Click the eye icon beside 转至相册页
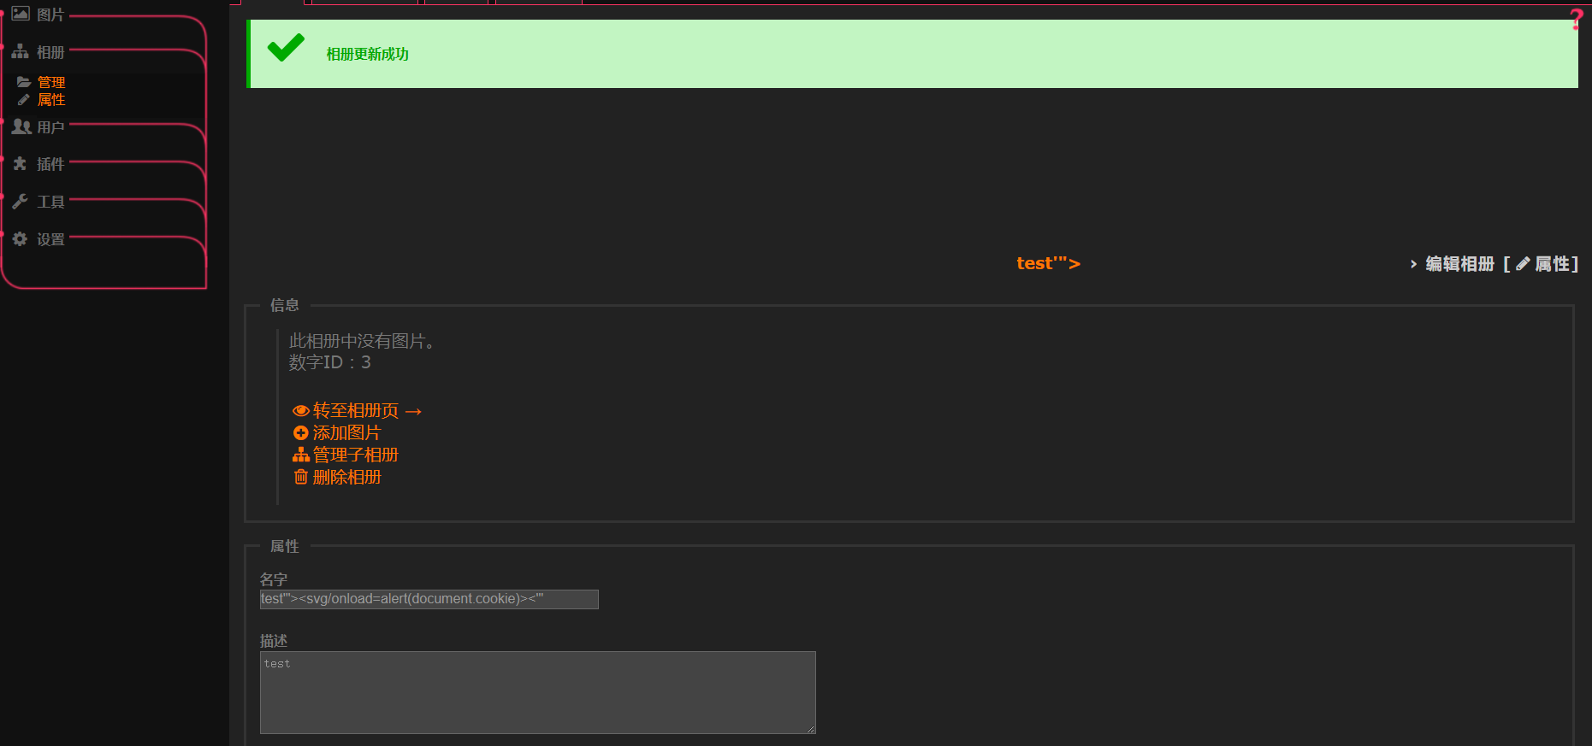This screenshot has height=746, width=1592. tap(300, 411)
